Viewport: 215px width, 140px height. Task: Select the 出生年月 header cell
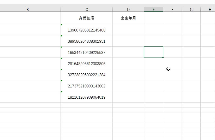click(x=128, y=18)
